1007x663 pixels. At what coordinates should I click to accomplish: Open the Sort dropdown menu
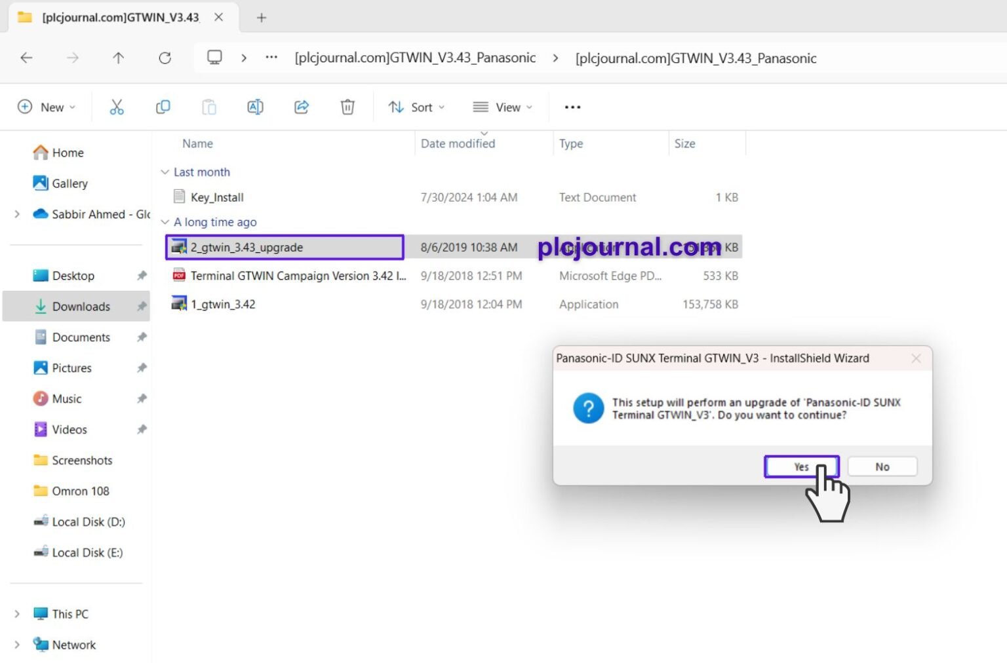click(416, 107)
